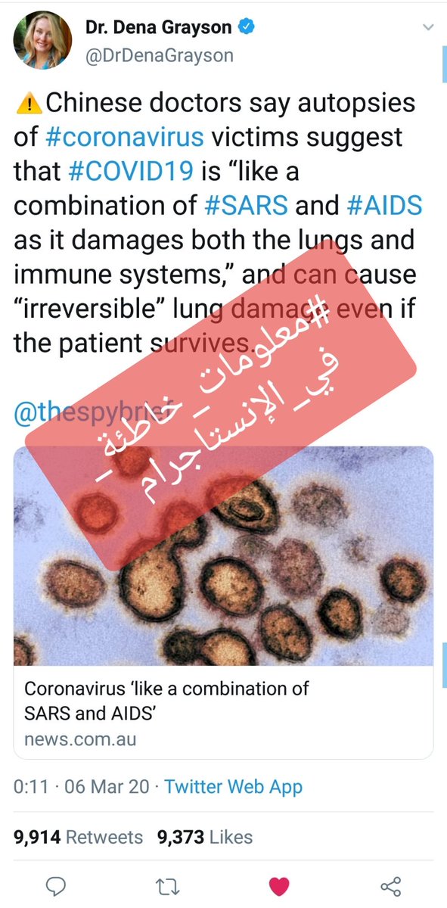
Task: Unlike the tweet with the red heart
Action: point(279,885)
